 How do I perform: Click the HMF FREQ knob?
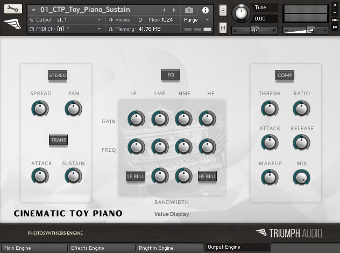click(x=183, y=147)
